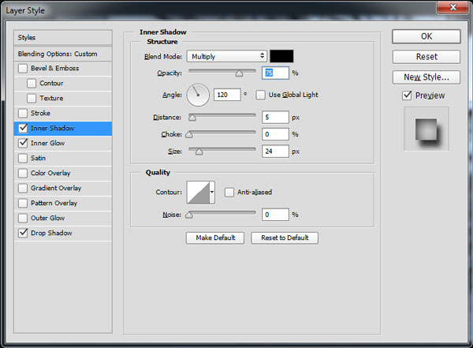Viewport: 473px width, 348px height.
Task: Select the Color Overlay style label
Action: pos(50,173)
